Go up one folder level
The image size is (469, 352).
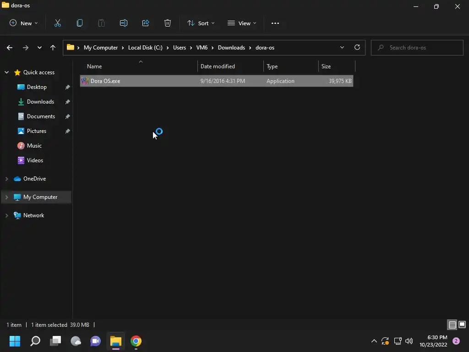click(53, 48)
